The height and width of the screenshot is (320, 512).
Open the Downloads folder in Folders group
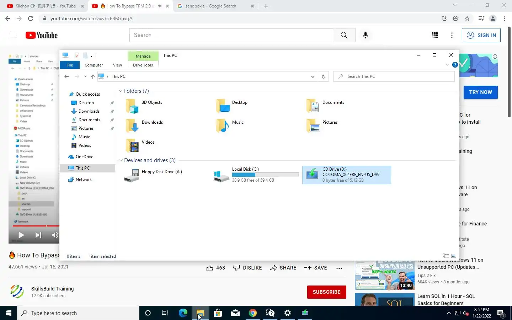(132, 126)
